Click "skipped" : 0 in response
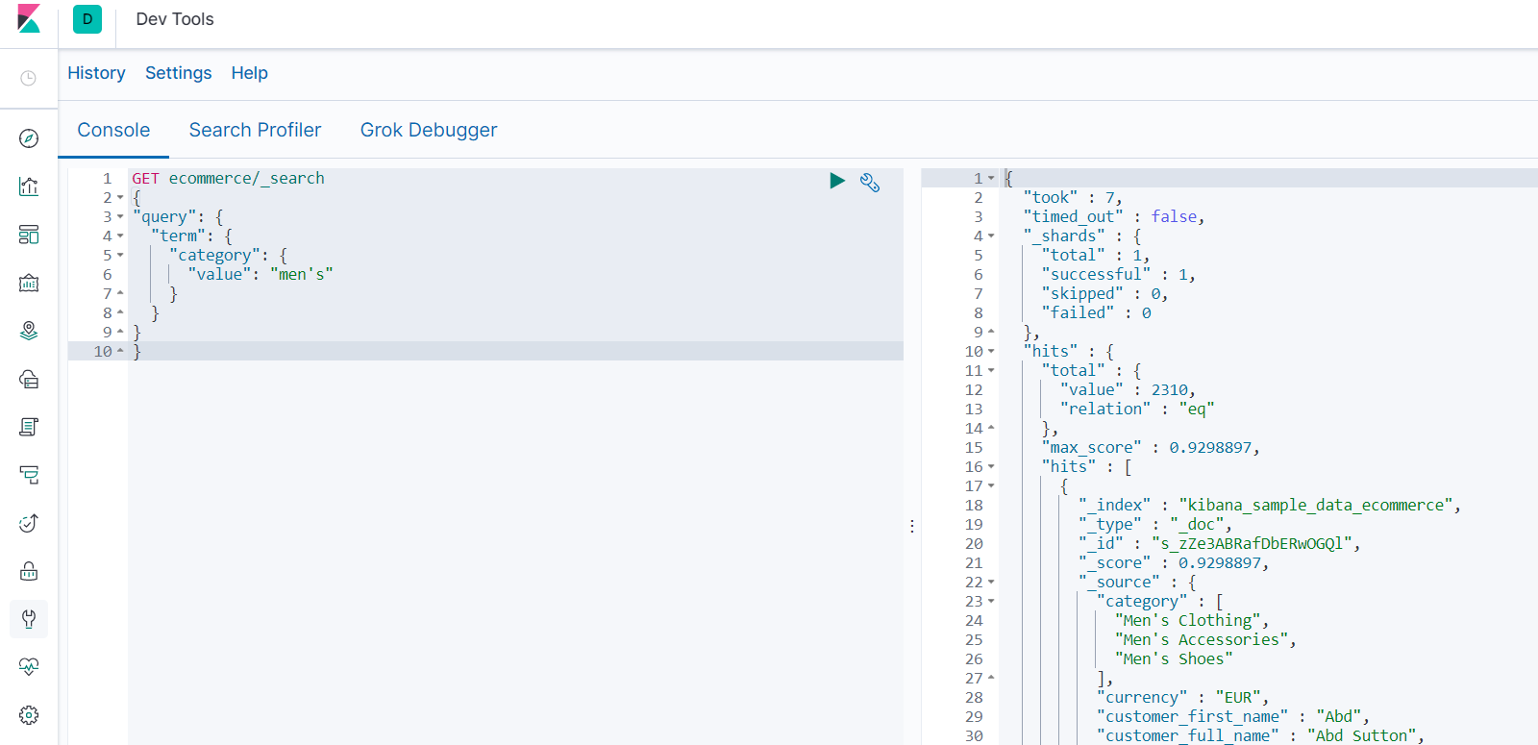Image resolution: width=1538 pixels, height=745 pixels. coord(1105,293)
